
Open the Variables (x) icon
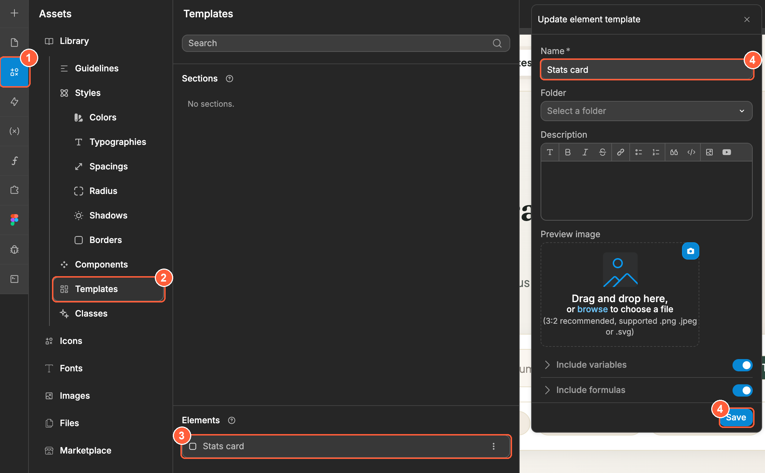click(x=14, y=131)
